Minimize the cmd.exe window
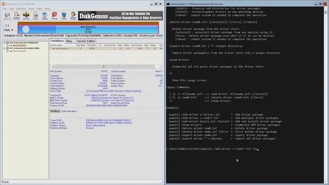 [x=316, y=4]
